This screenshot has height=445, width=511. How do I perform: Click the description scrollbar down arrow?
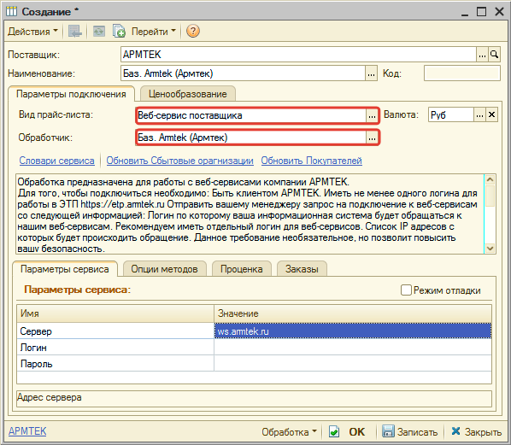coord(490,249)
